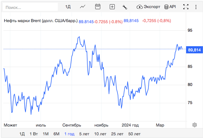Click the Экспорт cloud download button

coord(148,7)
